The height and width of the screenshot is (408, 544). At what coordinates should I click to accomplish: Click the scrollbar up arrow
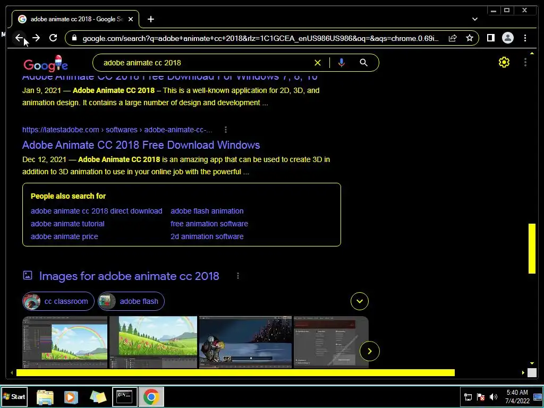tap(532, 53)
